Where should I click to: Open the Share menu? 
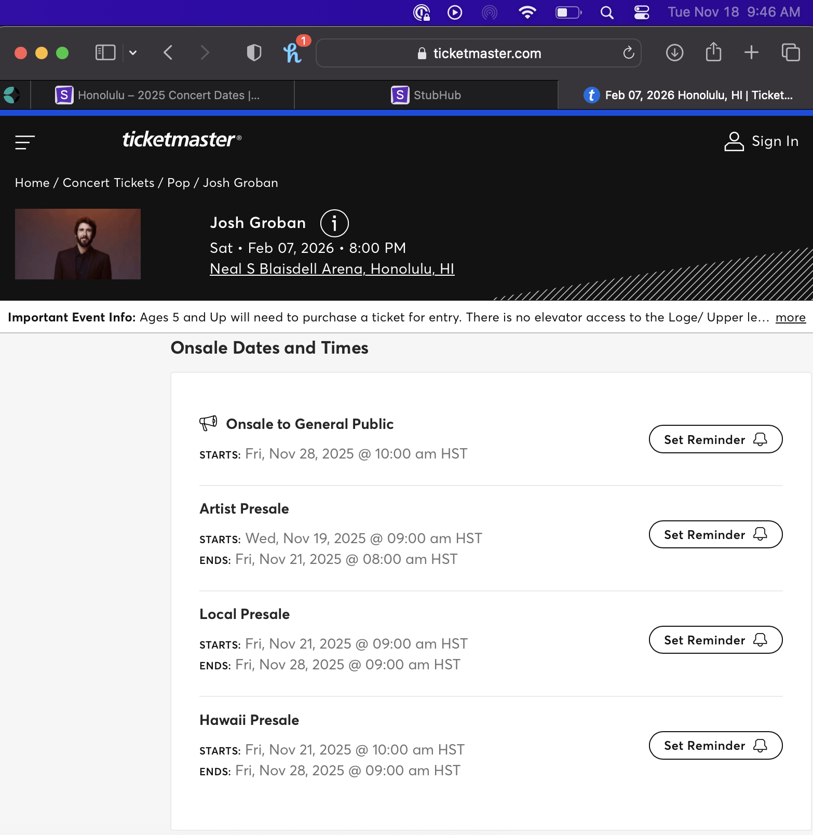713,52
